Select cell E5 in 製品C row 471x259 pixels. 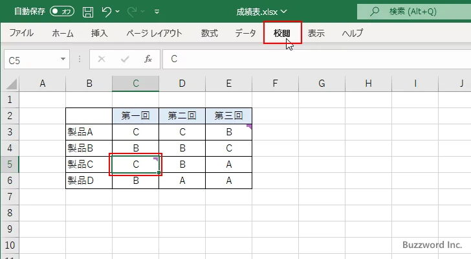[228, 164]
